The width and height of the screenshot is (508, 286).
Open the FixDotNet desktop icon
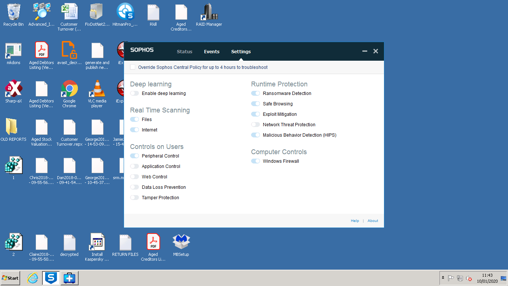click(x=97, y=12)
